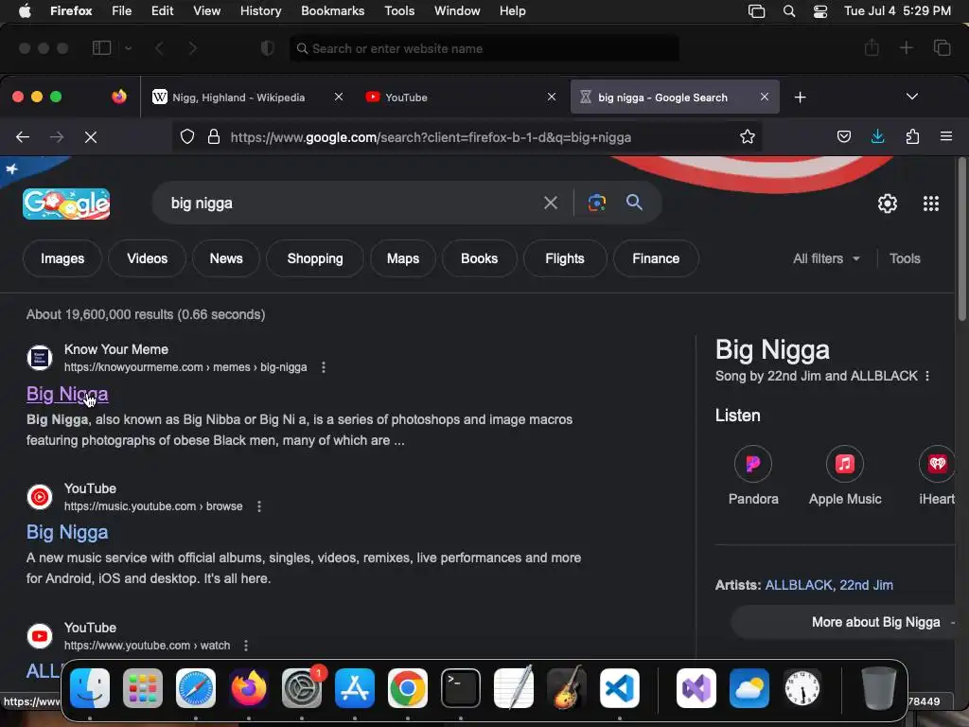Listen on Pandora icon

pos(752,464)
